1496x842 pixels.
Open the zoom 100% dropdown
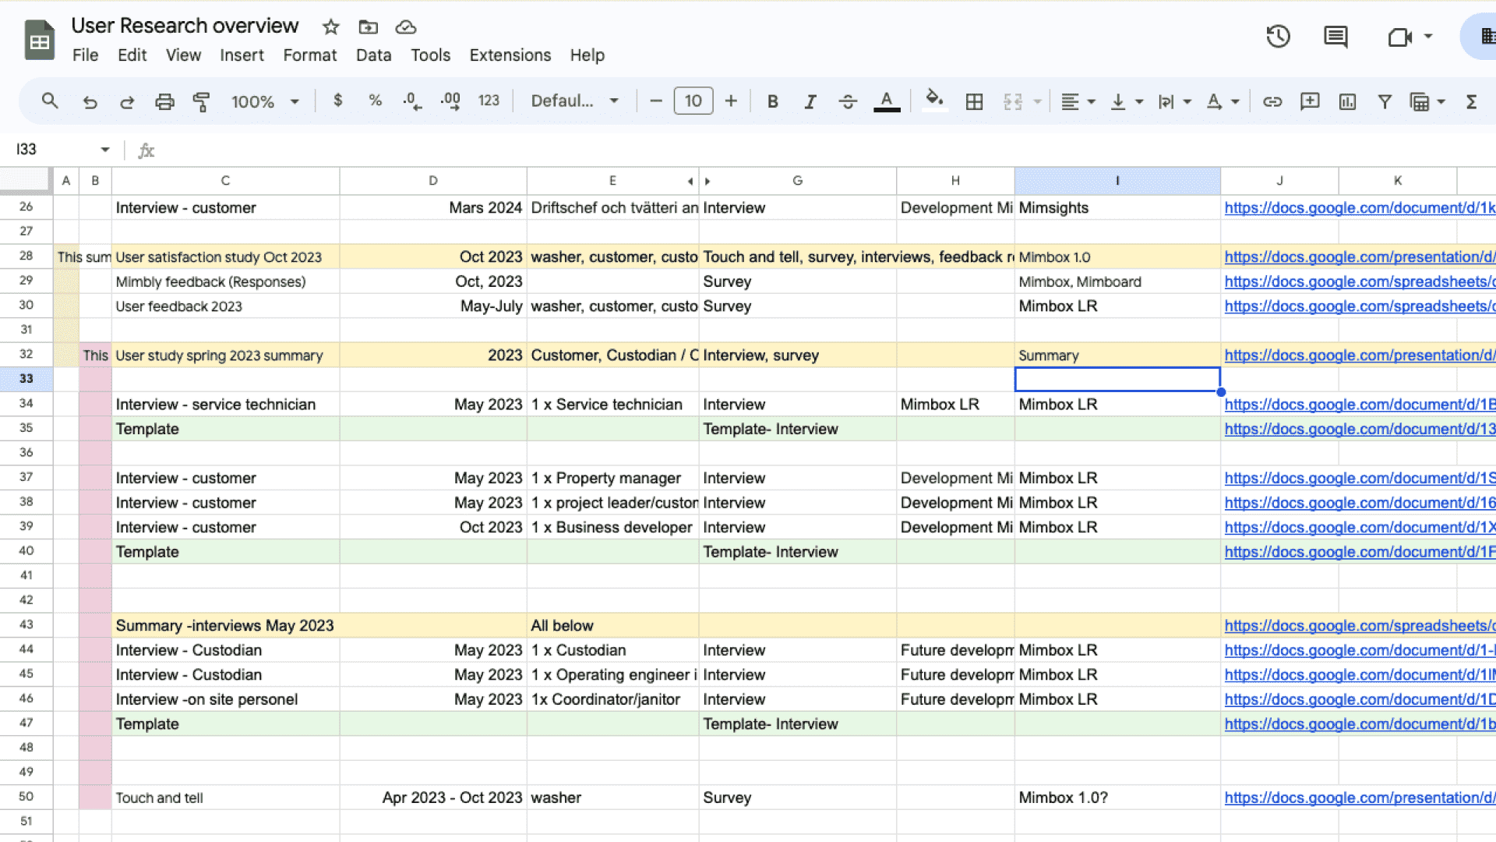[x=265, y=101]
